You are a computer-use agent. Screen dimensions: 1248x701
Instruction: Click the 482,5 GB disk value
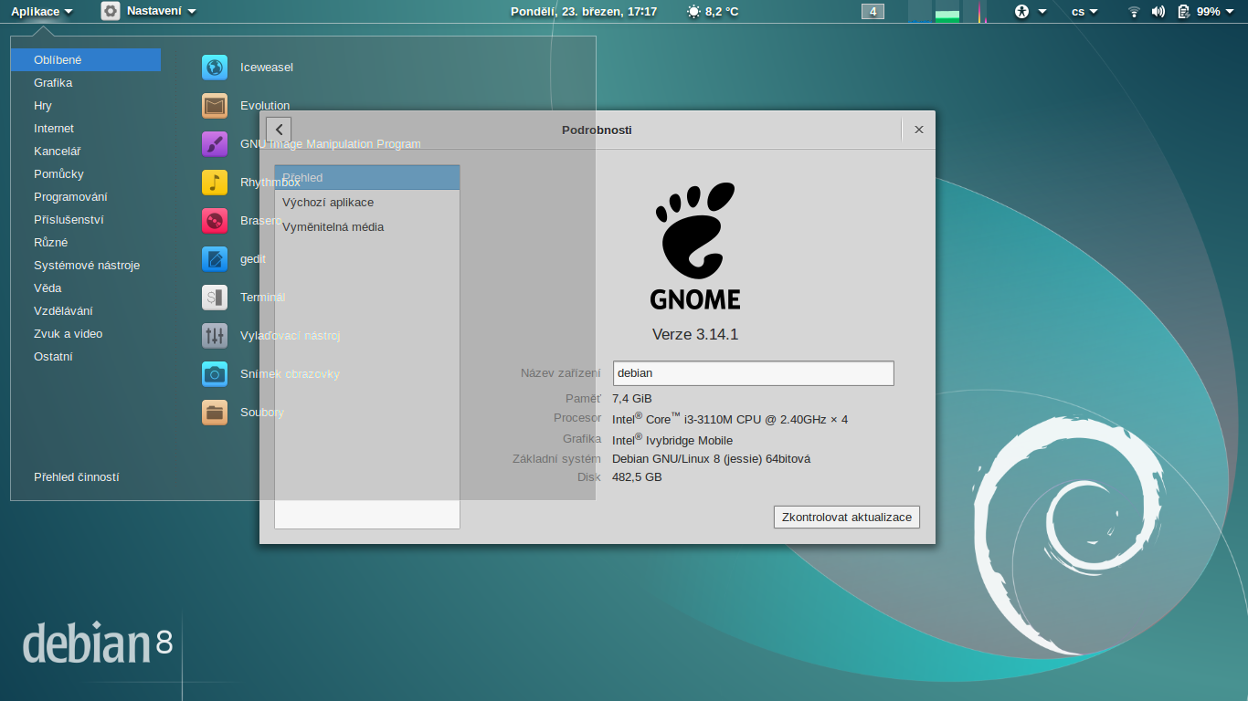point(637,477)
